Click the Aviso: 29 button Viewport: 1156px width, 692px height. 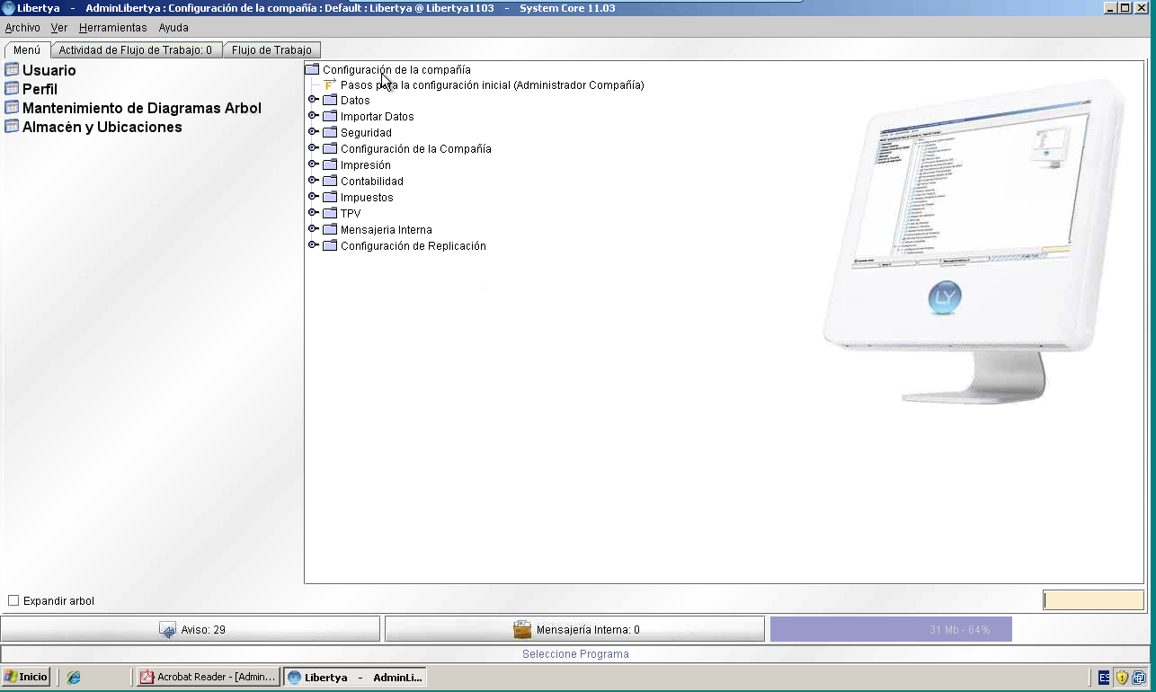pos(191,630)
